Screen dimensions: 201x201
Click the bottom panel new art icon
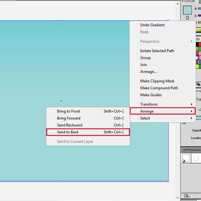tap(187, 196)
